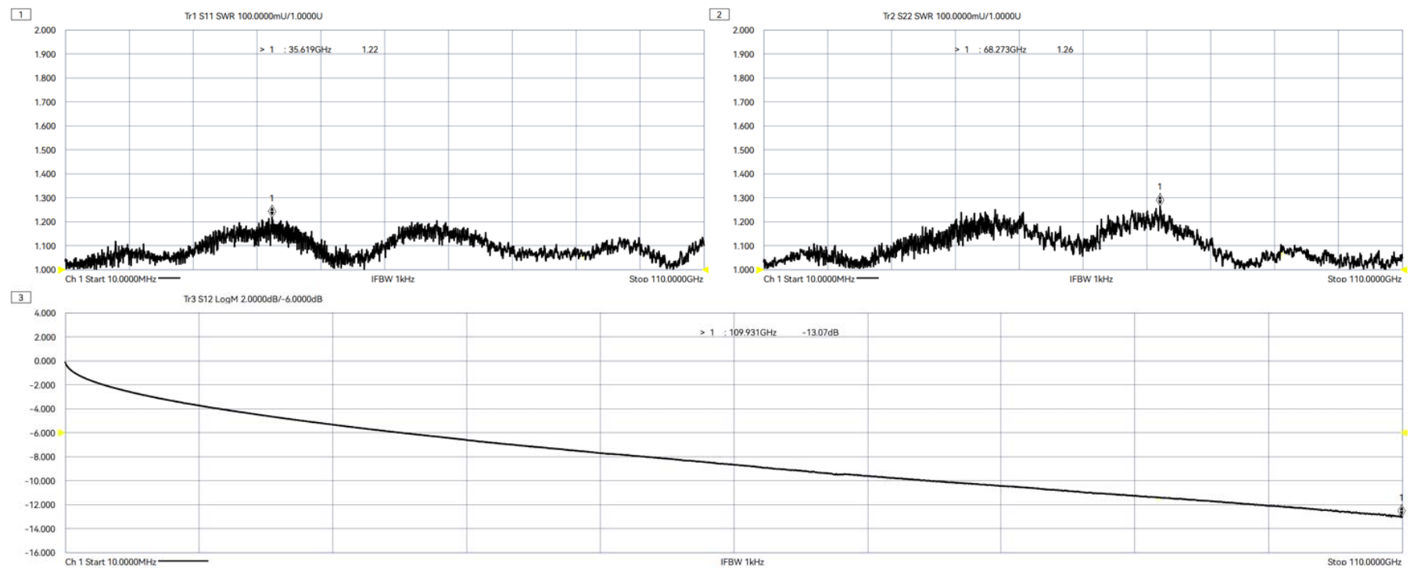Click the Tr1 S11 SWR trace title
The image size is (1421, 569).
coord(253,16)
